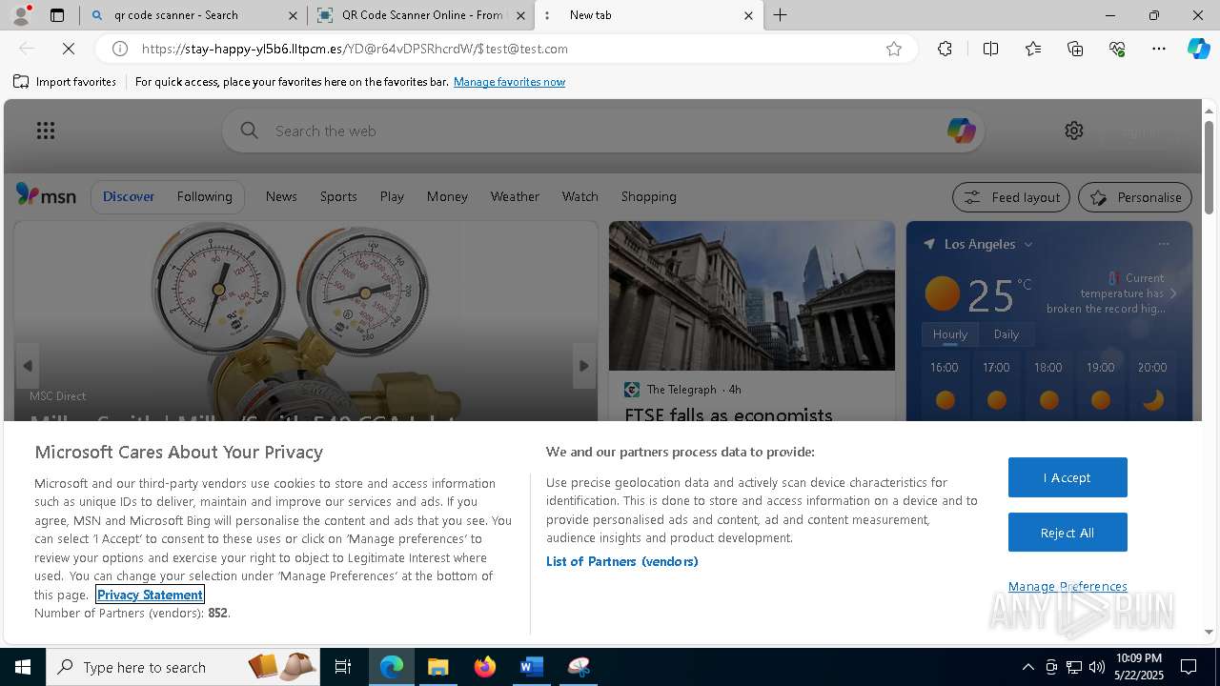Close the New tab tab
The height and width of the screenshot is (686, 1220).
tap(748, 15)
